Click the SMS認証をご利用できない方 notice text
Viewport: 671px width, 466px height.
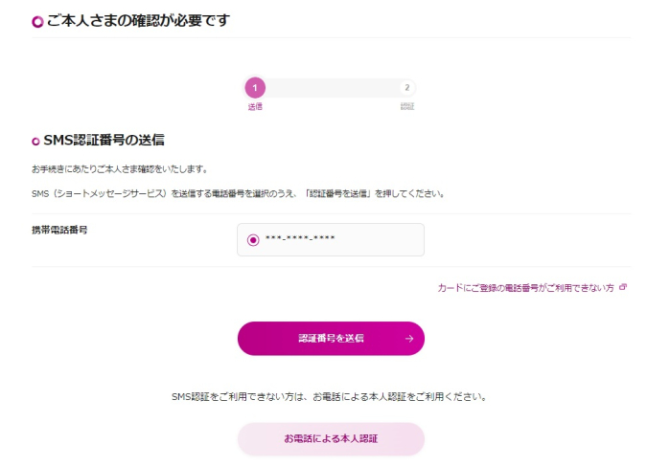pos(330,396)
